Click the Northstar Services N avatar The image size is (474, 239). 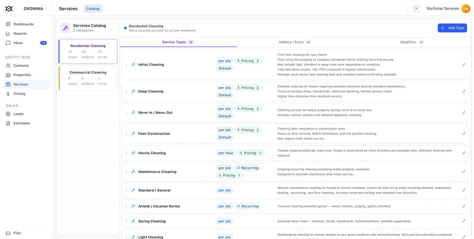[416, 9]
